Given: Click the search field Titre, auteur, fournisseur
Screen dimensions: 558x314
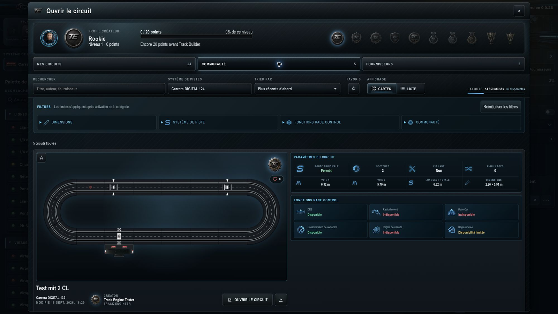Looking at the screenshot, I should pyautogui.click(x=99, y=89).
